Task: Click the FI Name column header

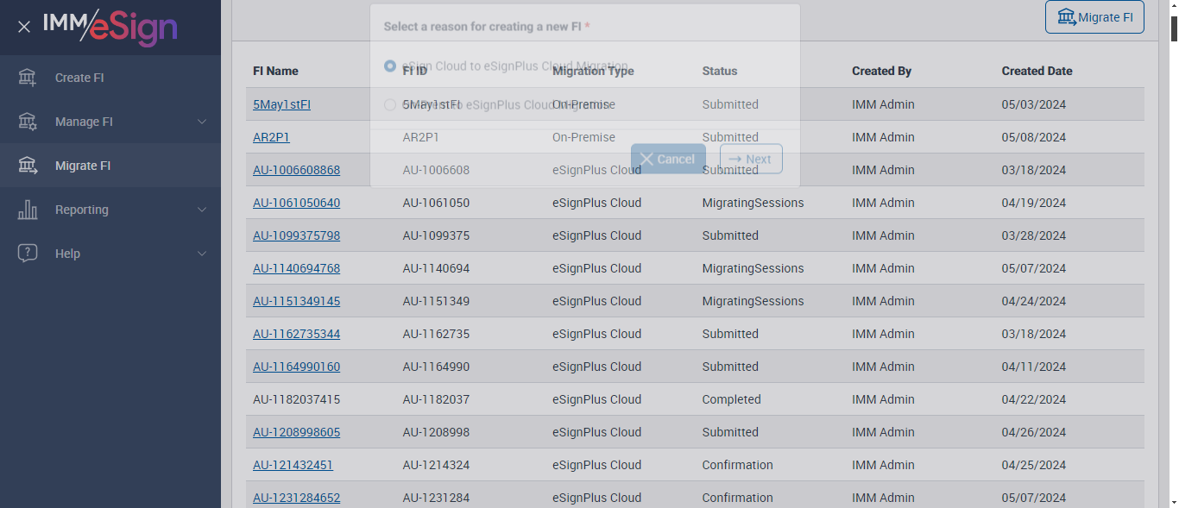Action: tap(275, 71)
